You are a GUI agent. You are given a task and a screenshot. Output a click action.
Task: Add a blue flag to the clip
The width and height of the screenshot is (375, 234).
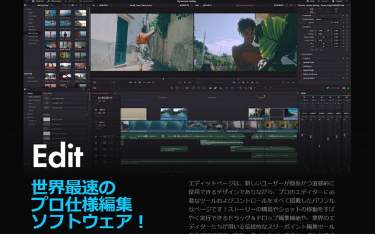[226, 88]
